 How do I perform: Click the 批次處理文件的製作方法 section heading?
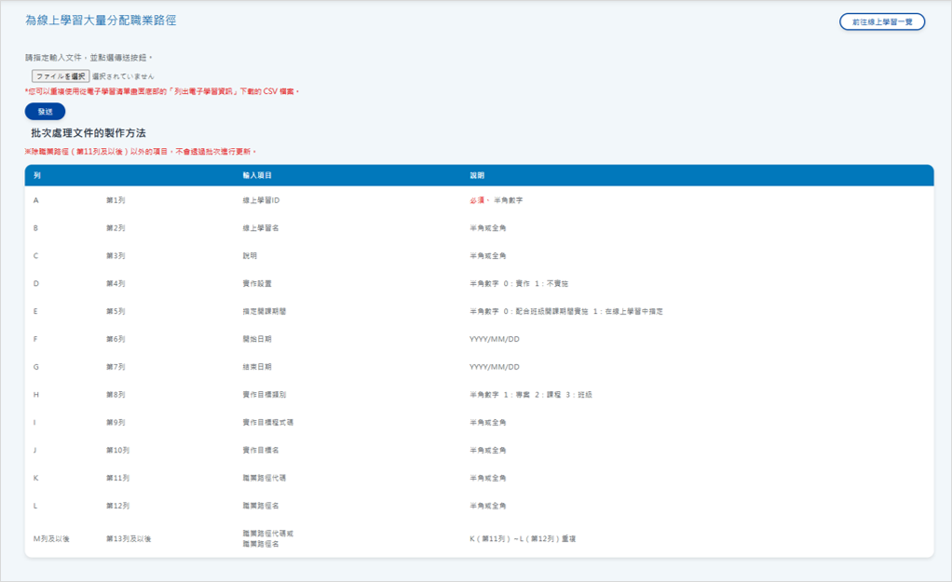click(x=88, y=133)
